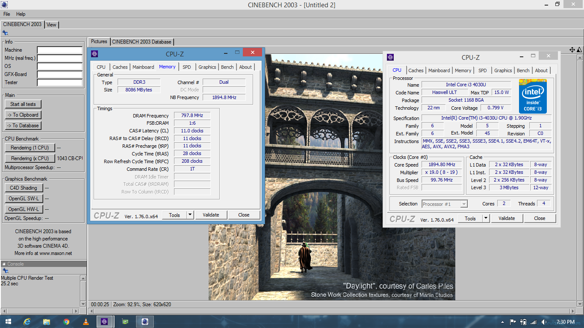
Task: Click the -> To Clipboard button
Action: (23, 115)
